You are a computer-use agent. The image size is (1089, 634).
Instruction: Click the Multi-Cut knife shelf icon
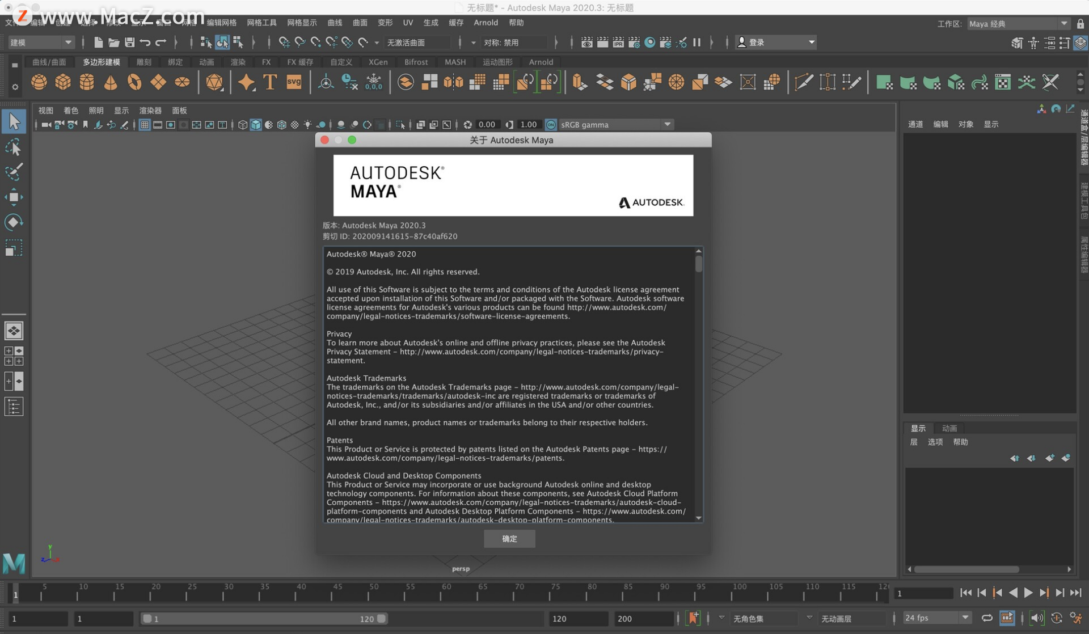point(803,82)
